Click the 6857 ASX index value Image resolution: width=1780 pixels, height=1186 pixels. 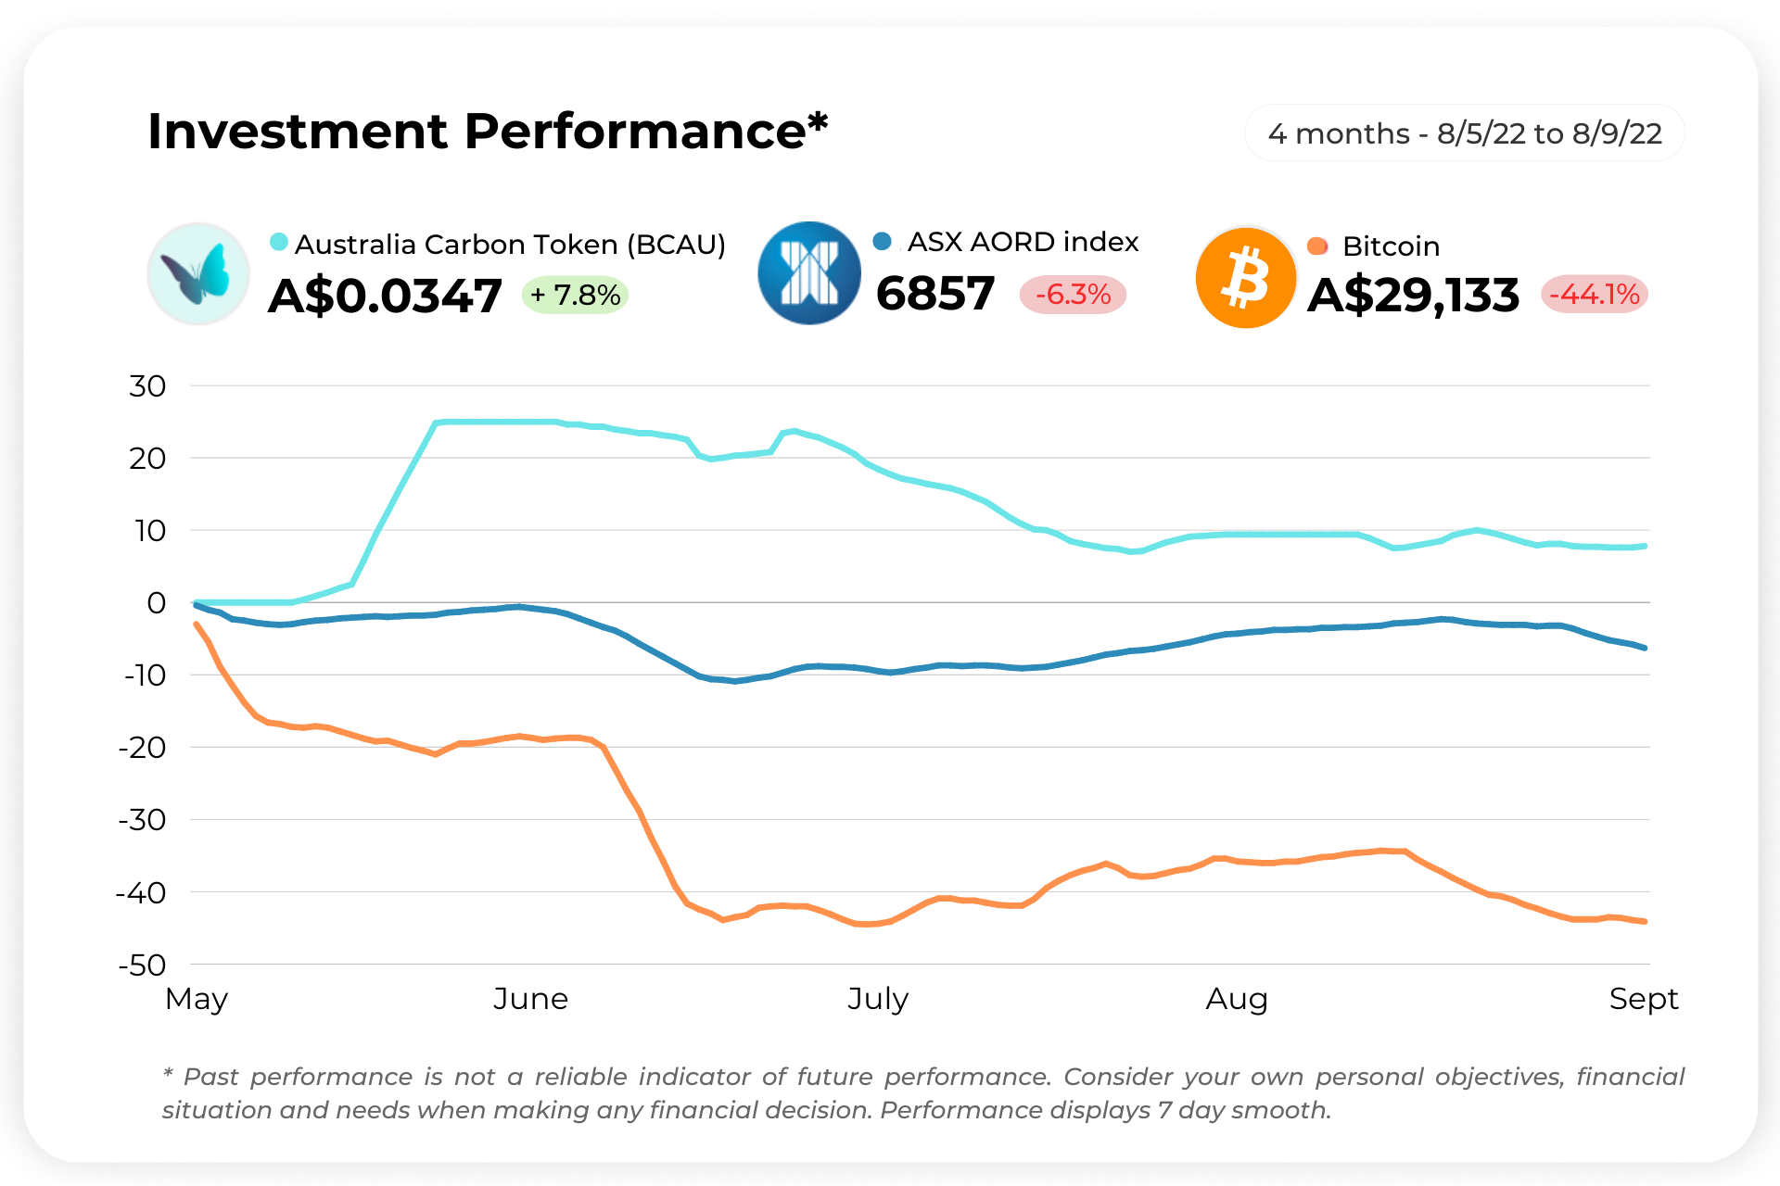tap(935, 294)
